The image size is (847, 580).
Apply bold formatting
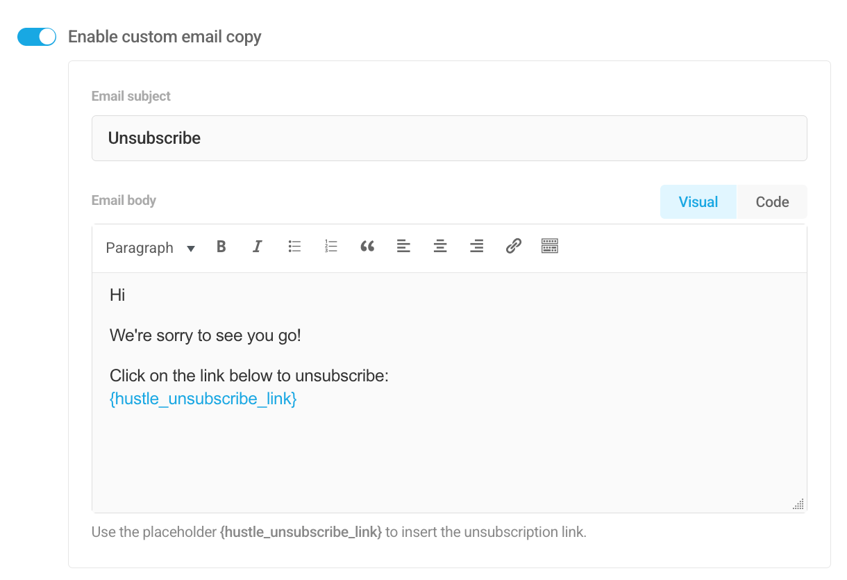[x=221, y=246]
